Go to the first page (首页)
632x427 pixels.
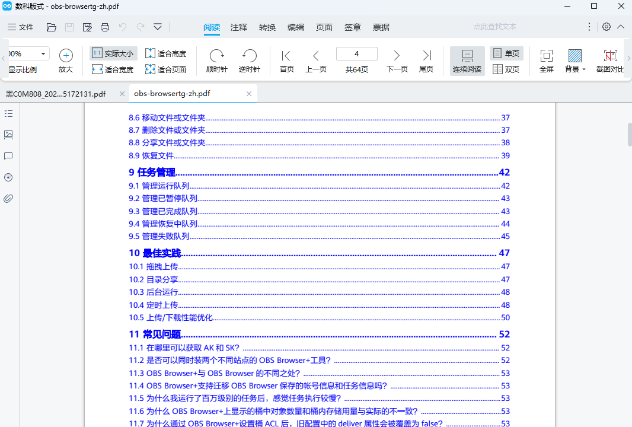click(286, 61)
